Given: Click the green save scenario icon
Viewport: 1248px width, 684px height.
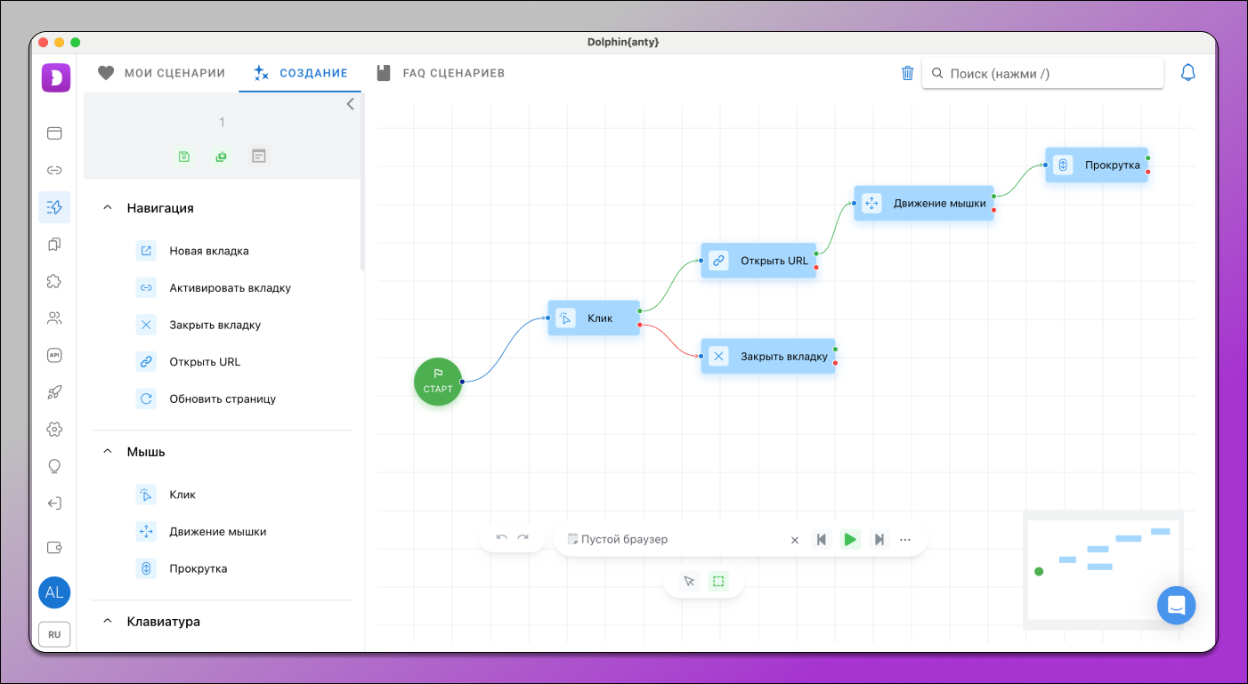Looking at the screenshot, I should point(184,157).
